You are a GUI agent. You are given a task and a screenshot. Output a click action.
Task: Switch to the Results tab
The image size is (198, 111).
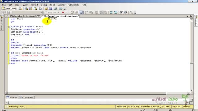point(12,97)
